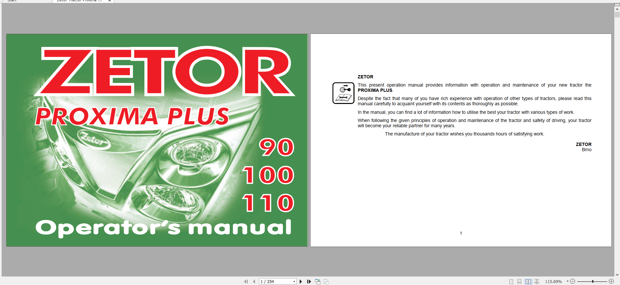Click the word Brno in signature
Screen dimensions: 620x285
point(587,150)
